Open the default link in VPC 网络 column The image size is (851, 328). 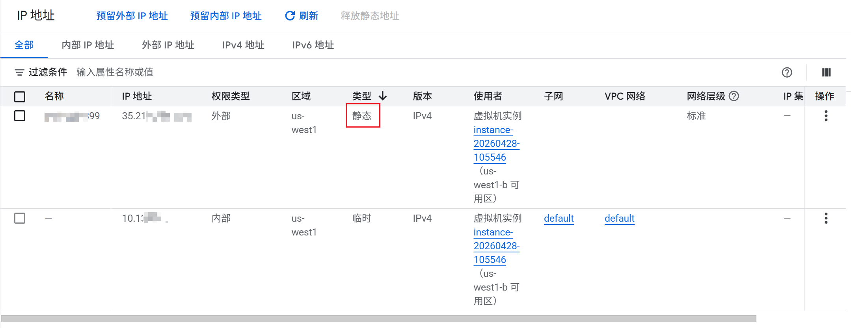pyautogui.click(x=619, y=219)
